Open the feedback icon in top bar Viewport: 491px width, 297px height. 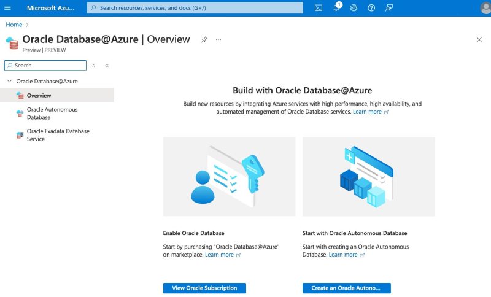(x=389, y=8)
